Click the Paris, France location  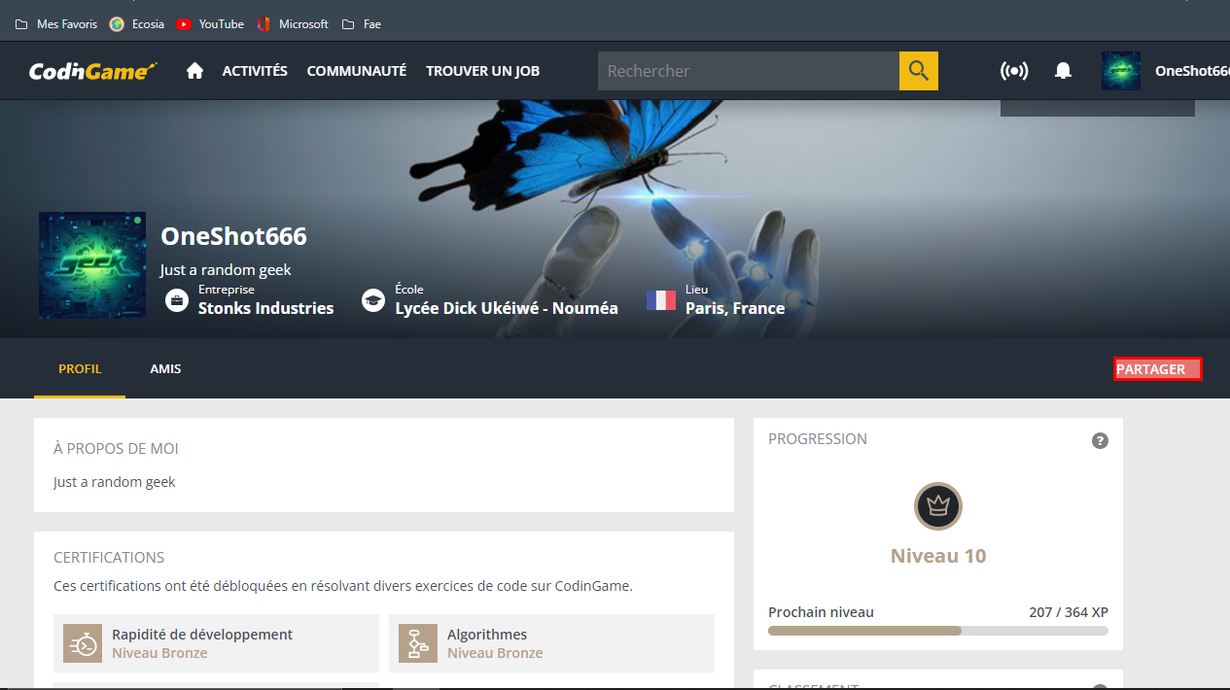[x=735, y=308]
